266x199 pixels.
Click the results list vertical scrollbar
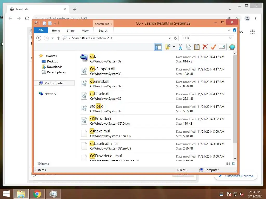235,99
